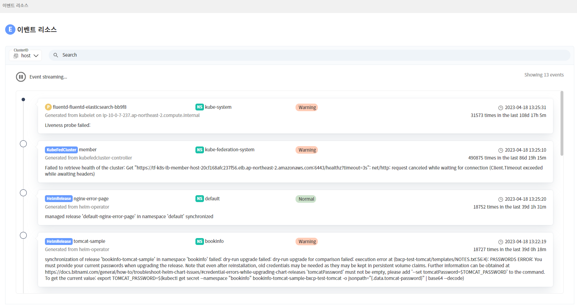The width and height of the screenshot is (577, 306).
Task: Click the 'managed release default-nginx-error-page' message
Action: click(129, 216)
